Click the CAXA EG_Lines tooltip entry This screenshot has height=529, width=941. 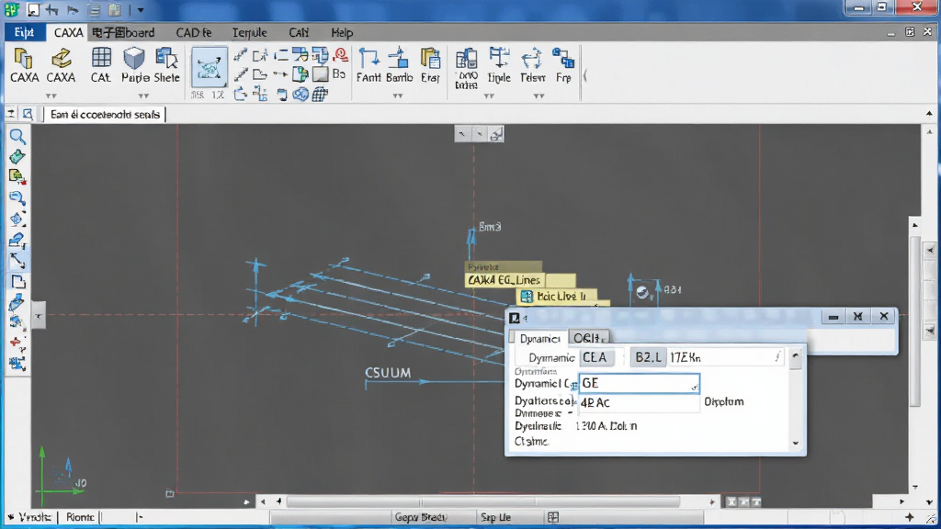pos(504,280)
